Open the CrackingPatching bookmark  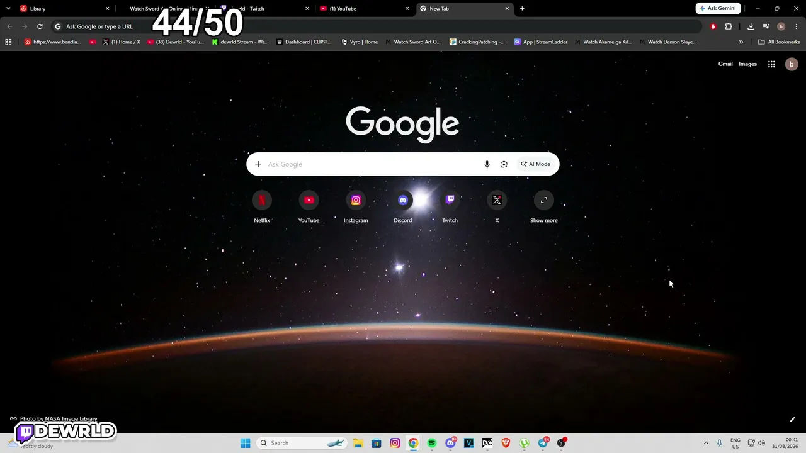click(477, 42)
